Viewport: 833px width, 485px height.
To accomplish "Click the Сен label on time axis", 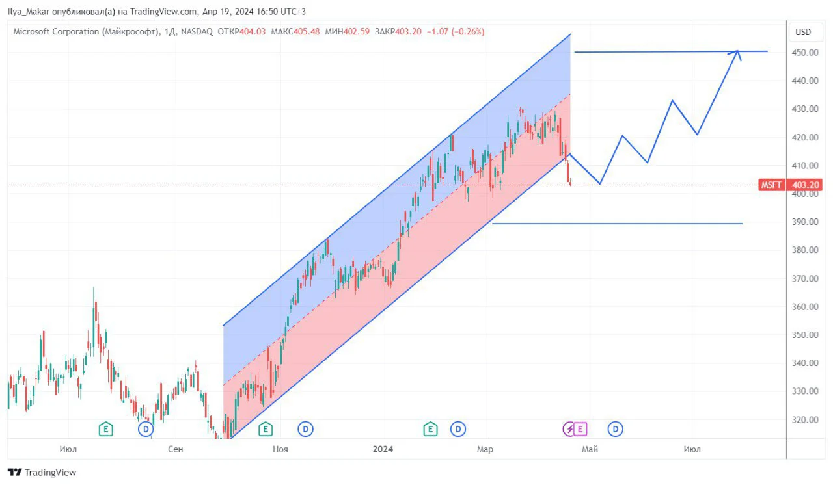I will tap(175, 449).
